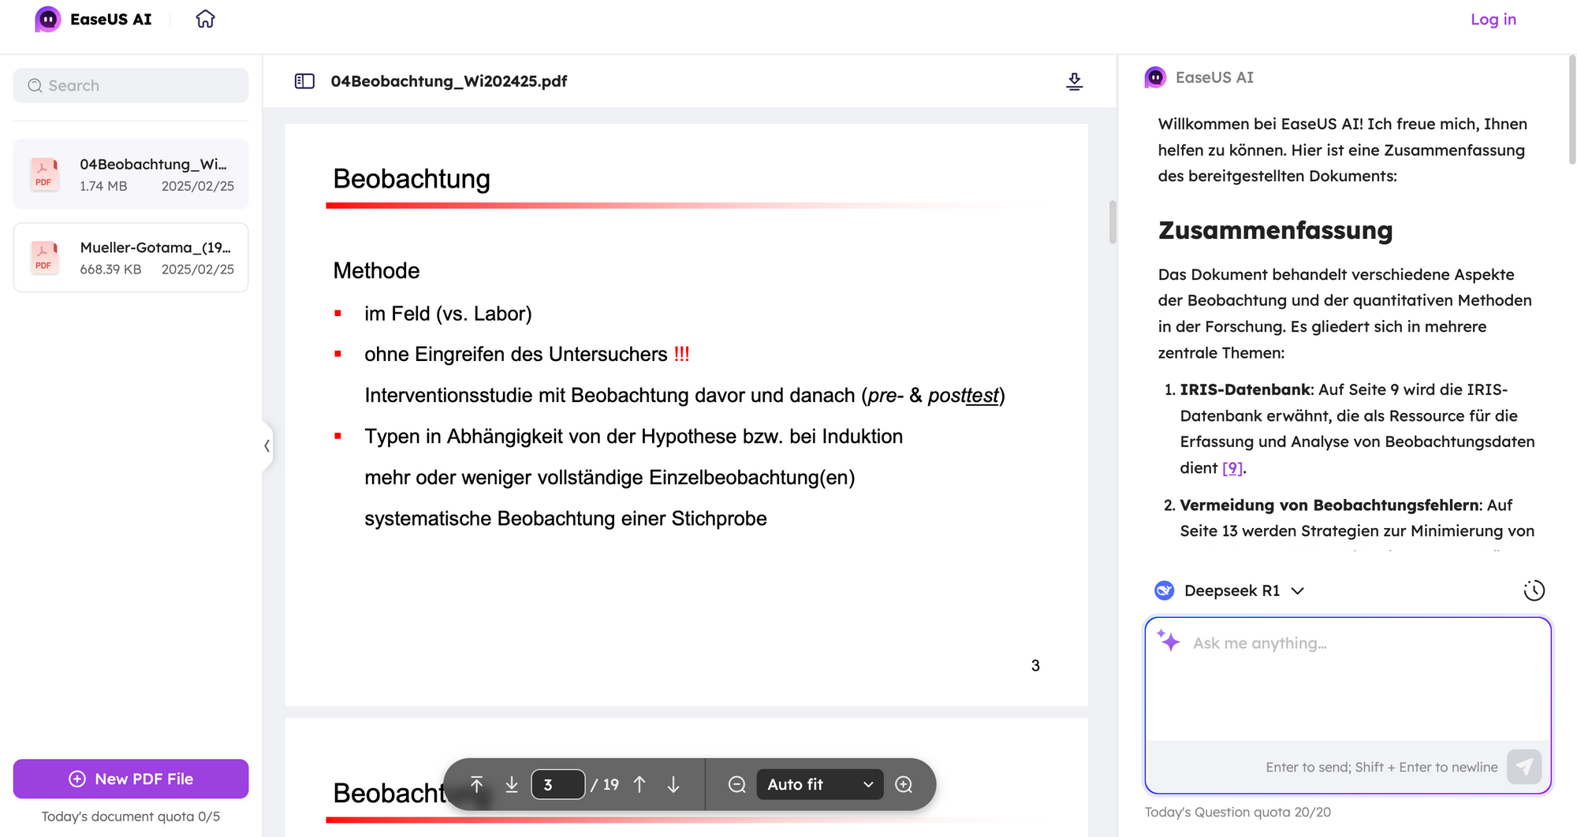The height and width of the screenshot is (837, 1577).
Task: Click Log in link
Action: [x=1493, y=19]
